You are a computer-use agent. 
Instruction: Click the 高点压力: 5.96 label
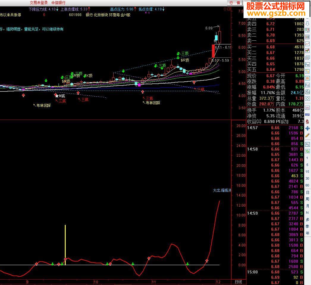[123, 9]
